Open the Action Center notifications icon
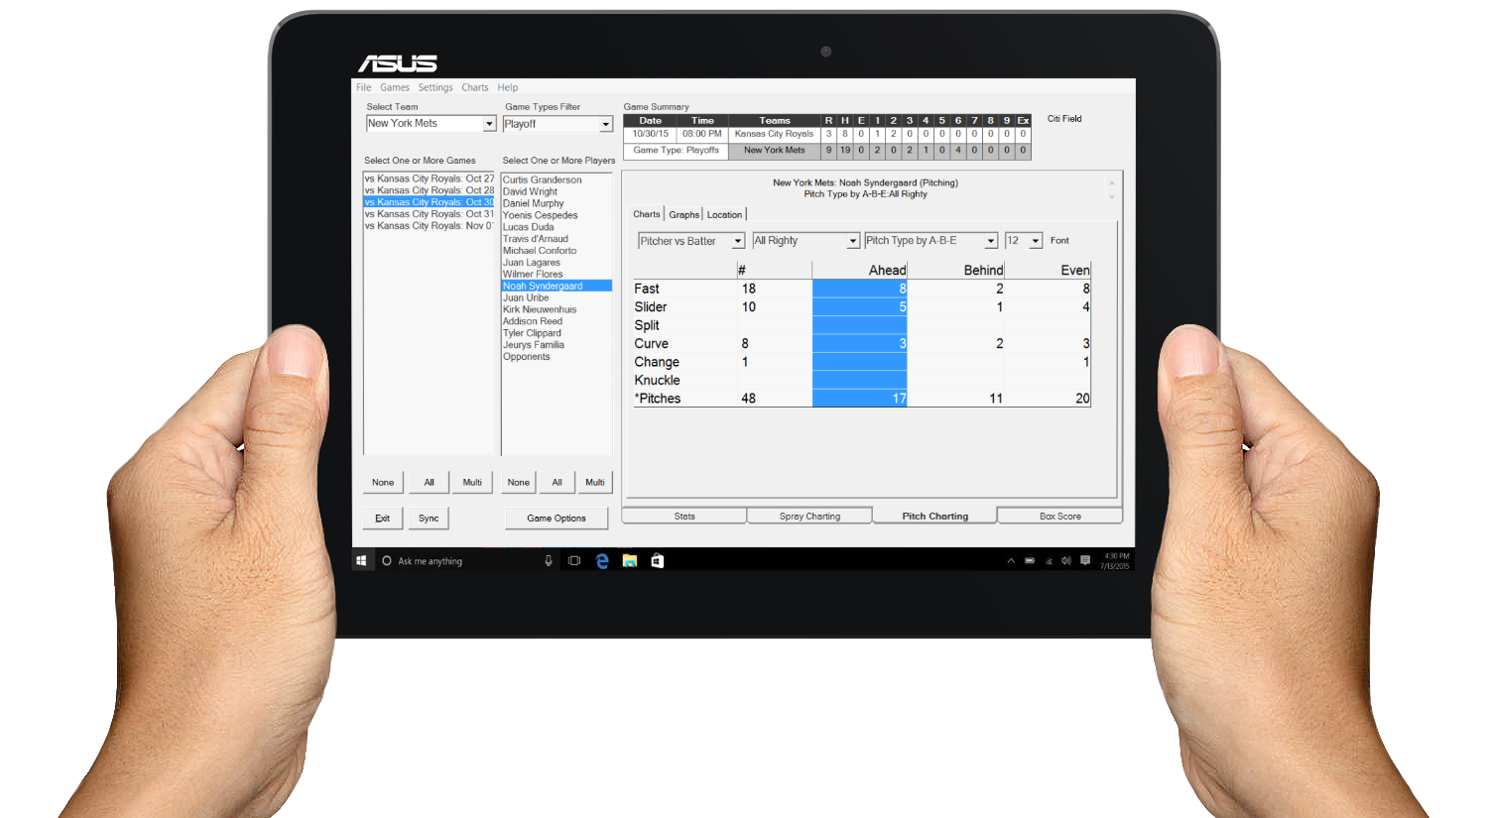Viewport: 1488px width, 818px height. click(1085, 560)
